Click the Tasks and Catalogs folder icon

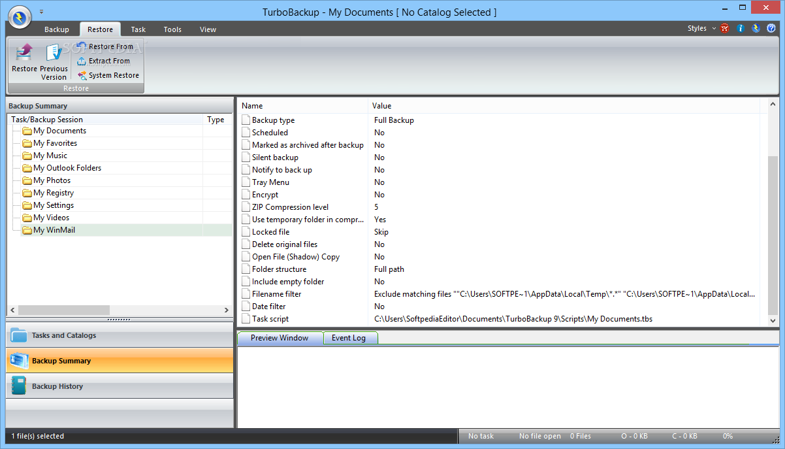(18, 335)
